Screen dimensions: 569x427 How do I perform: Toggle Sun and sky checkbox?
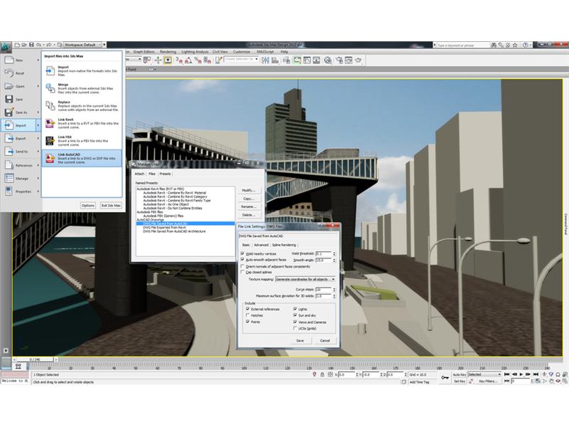[x=295, y=315]
